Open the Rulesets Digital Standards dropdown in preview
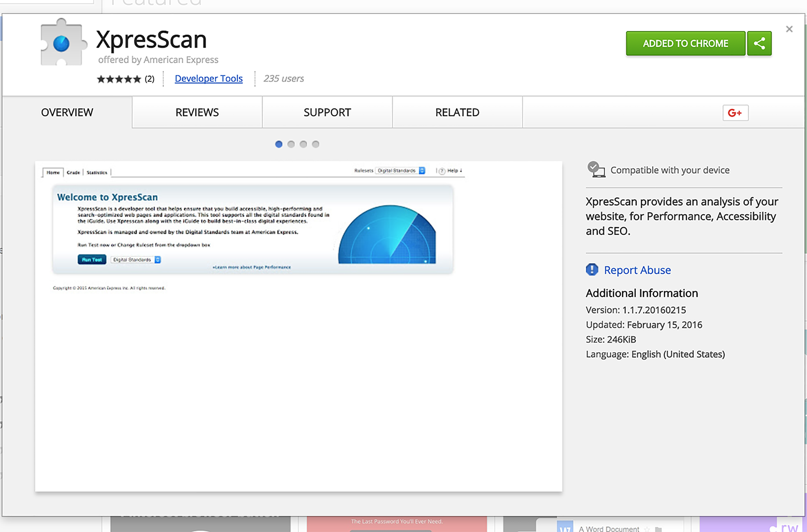The width and height of the screenshot is (807, 532). point(400,170)
